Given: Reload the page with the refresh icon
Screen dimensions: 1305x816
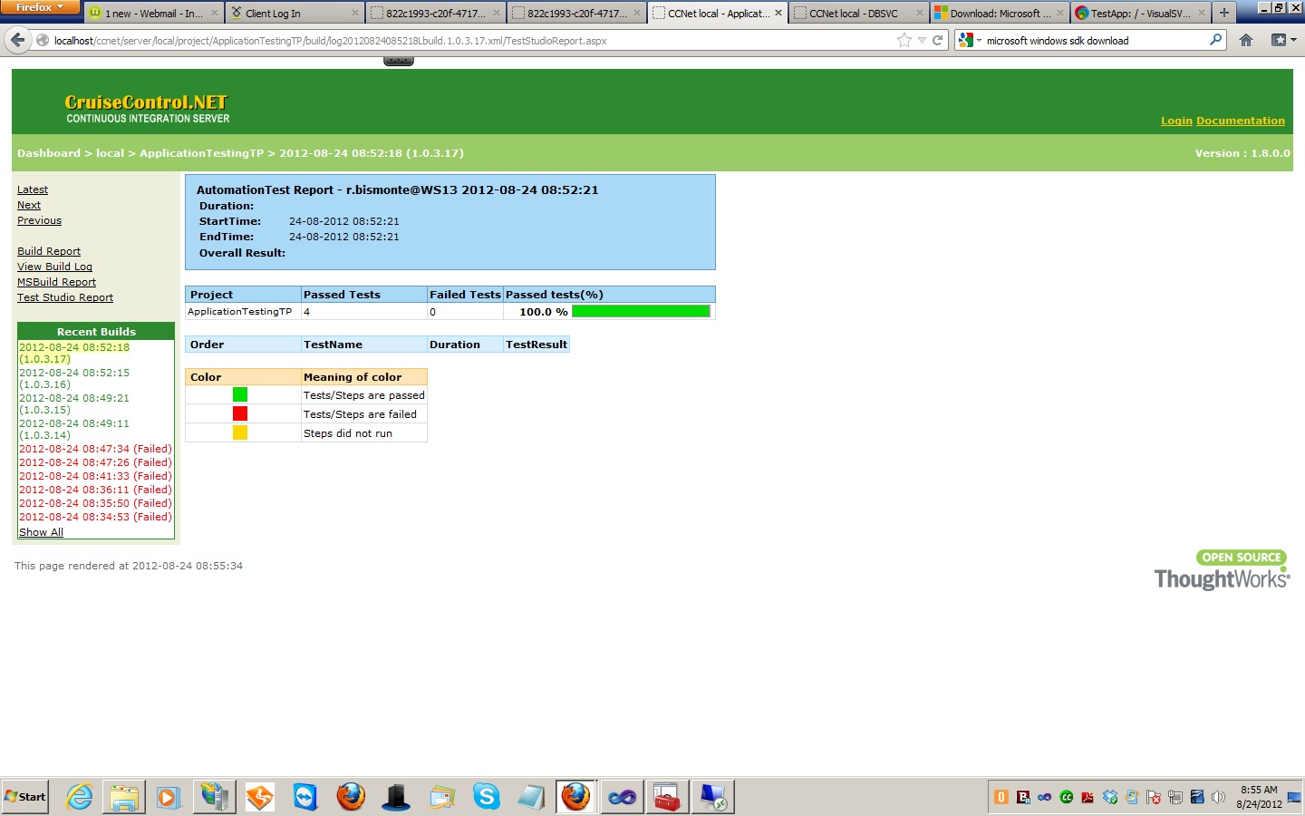Looking at the screenshot, I should [938, 40].
